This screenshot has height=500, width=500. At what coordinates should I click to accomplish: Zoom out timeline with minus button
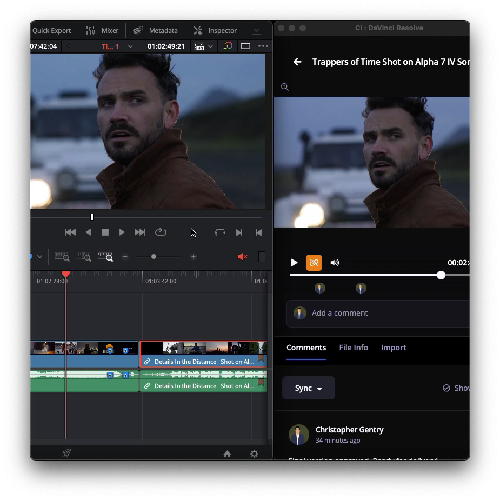click(x=125, y=257)
